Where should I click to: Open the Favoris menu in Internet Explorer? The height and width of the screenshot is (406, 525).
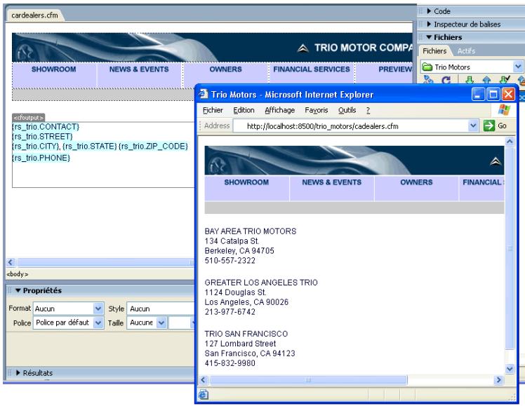click(317, 110)
